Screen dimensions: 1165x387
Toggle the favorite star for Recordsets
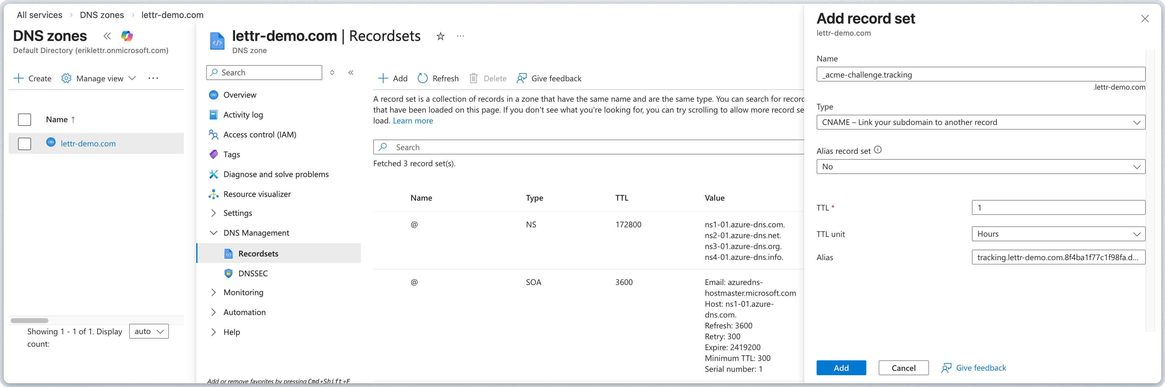[x=440, y=36]
